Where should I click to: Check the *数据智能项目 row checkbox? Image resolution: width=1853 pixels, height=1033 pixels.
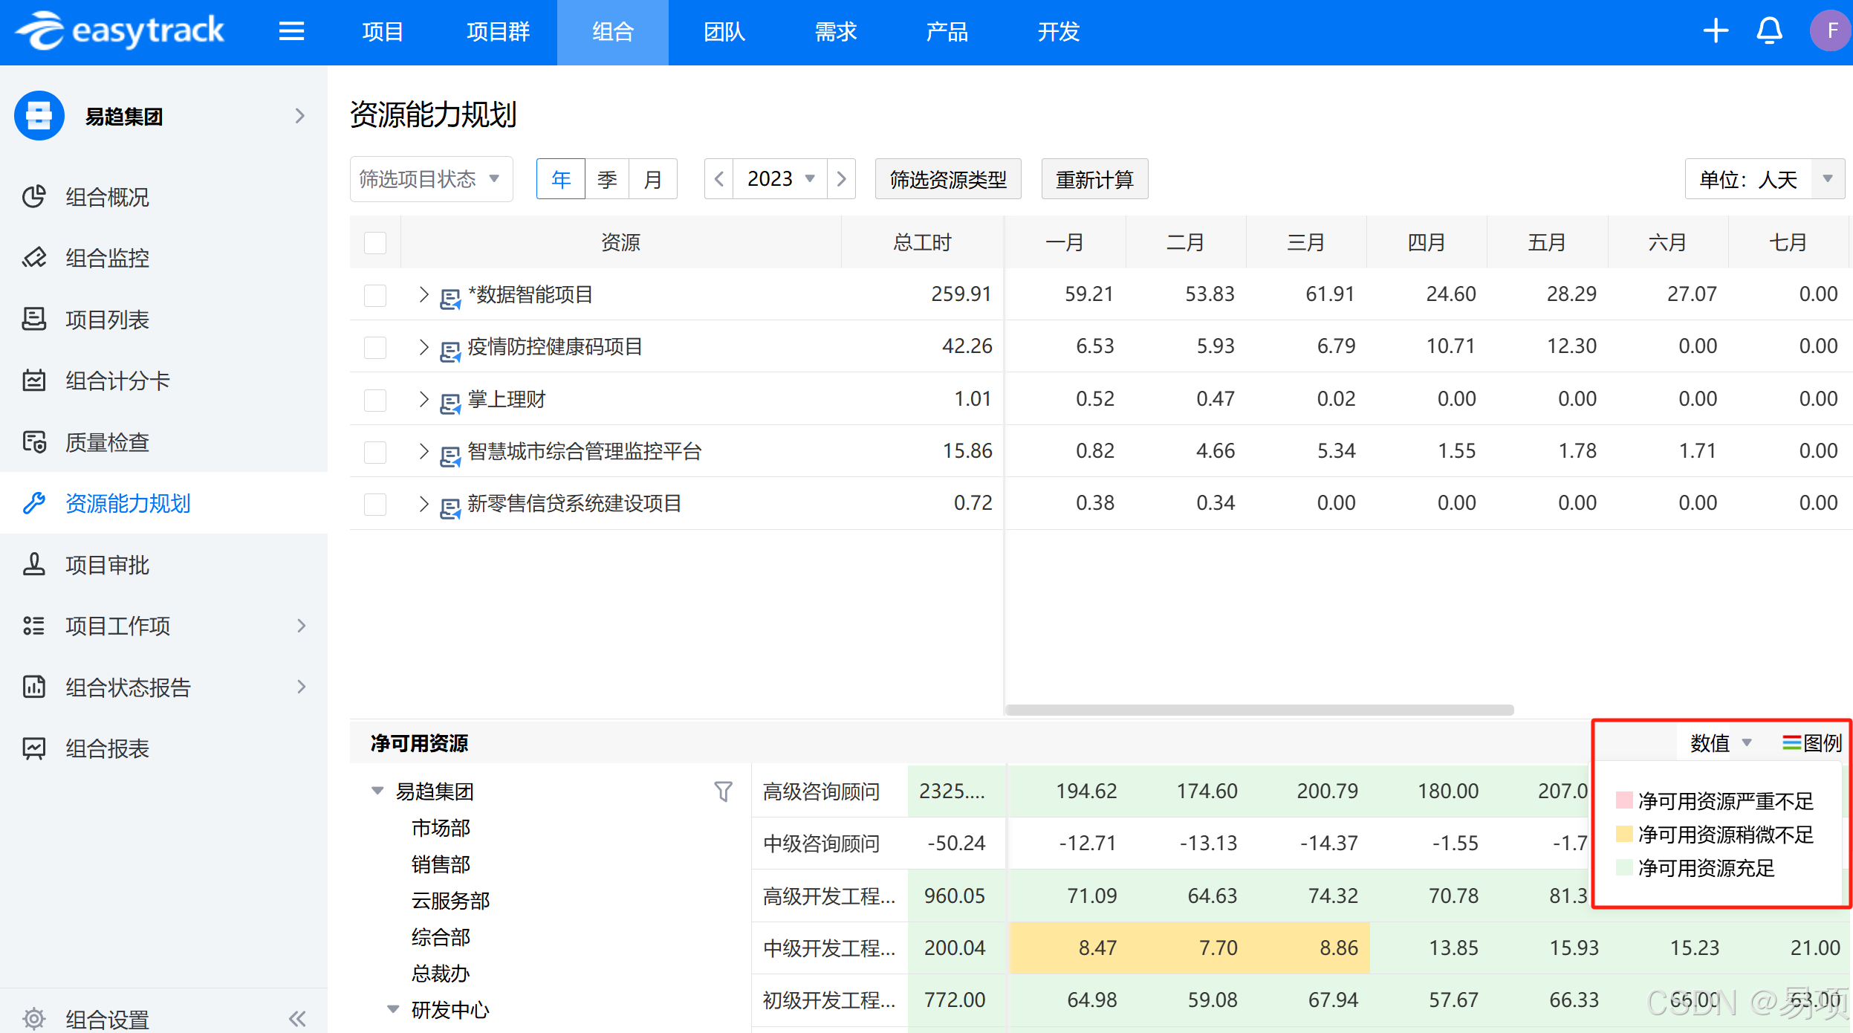375,295
